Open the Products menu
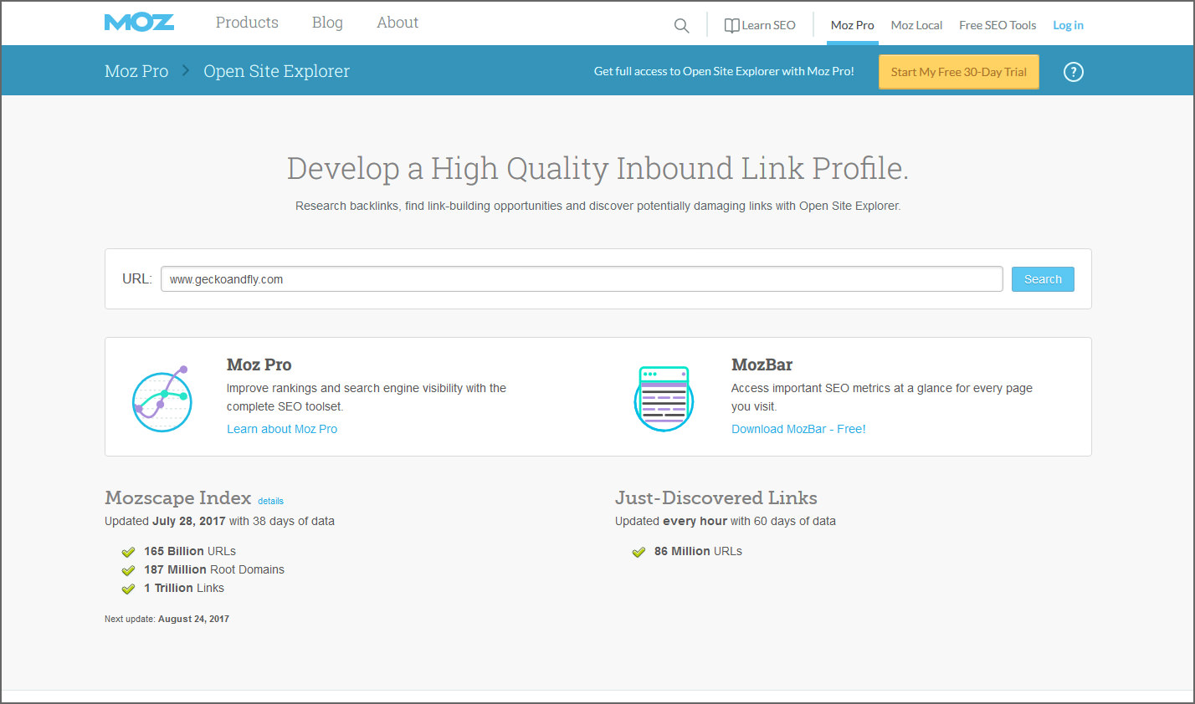This screenshot has height=704, width=1195. (247, 23)
